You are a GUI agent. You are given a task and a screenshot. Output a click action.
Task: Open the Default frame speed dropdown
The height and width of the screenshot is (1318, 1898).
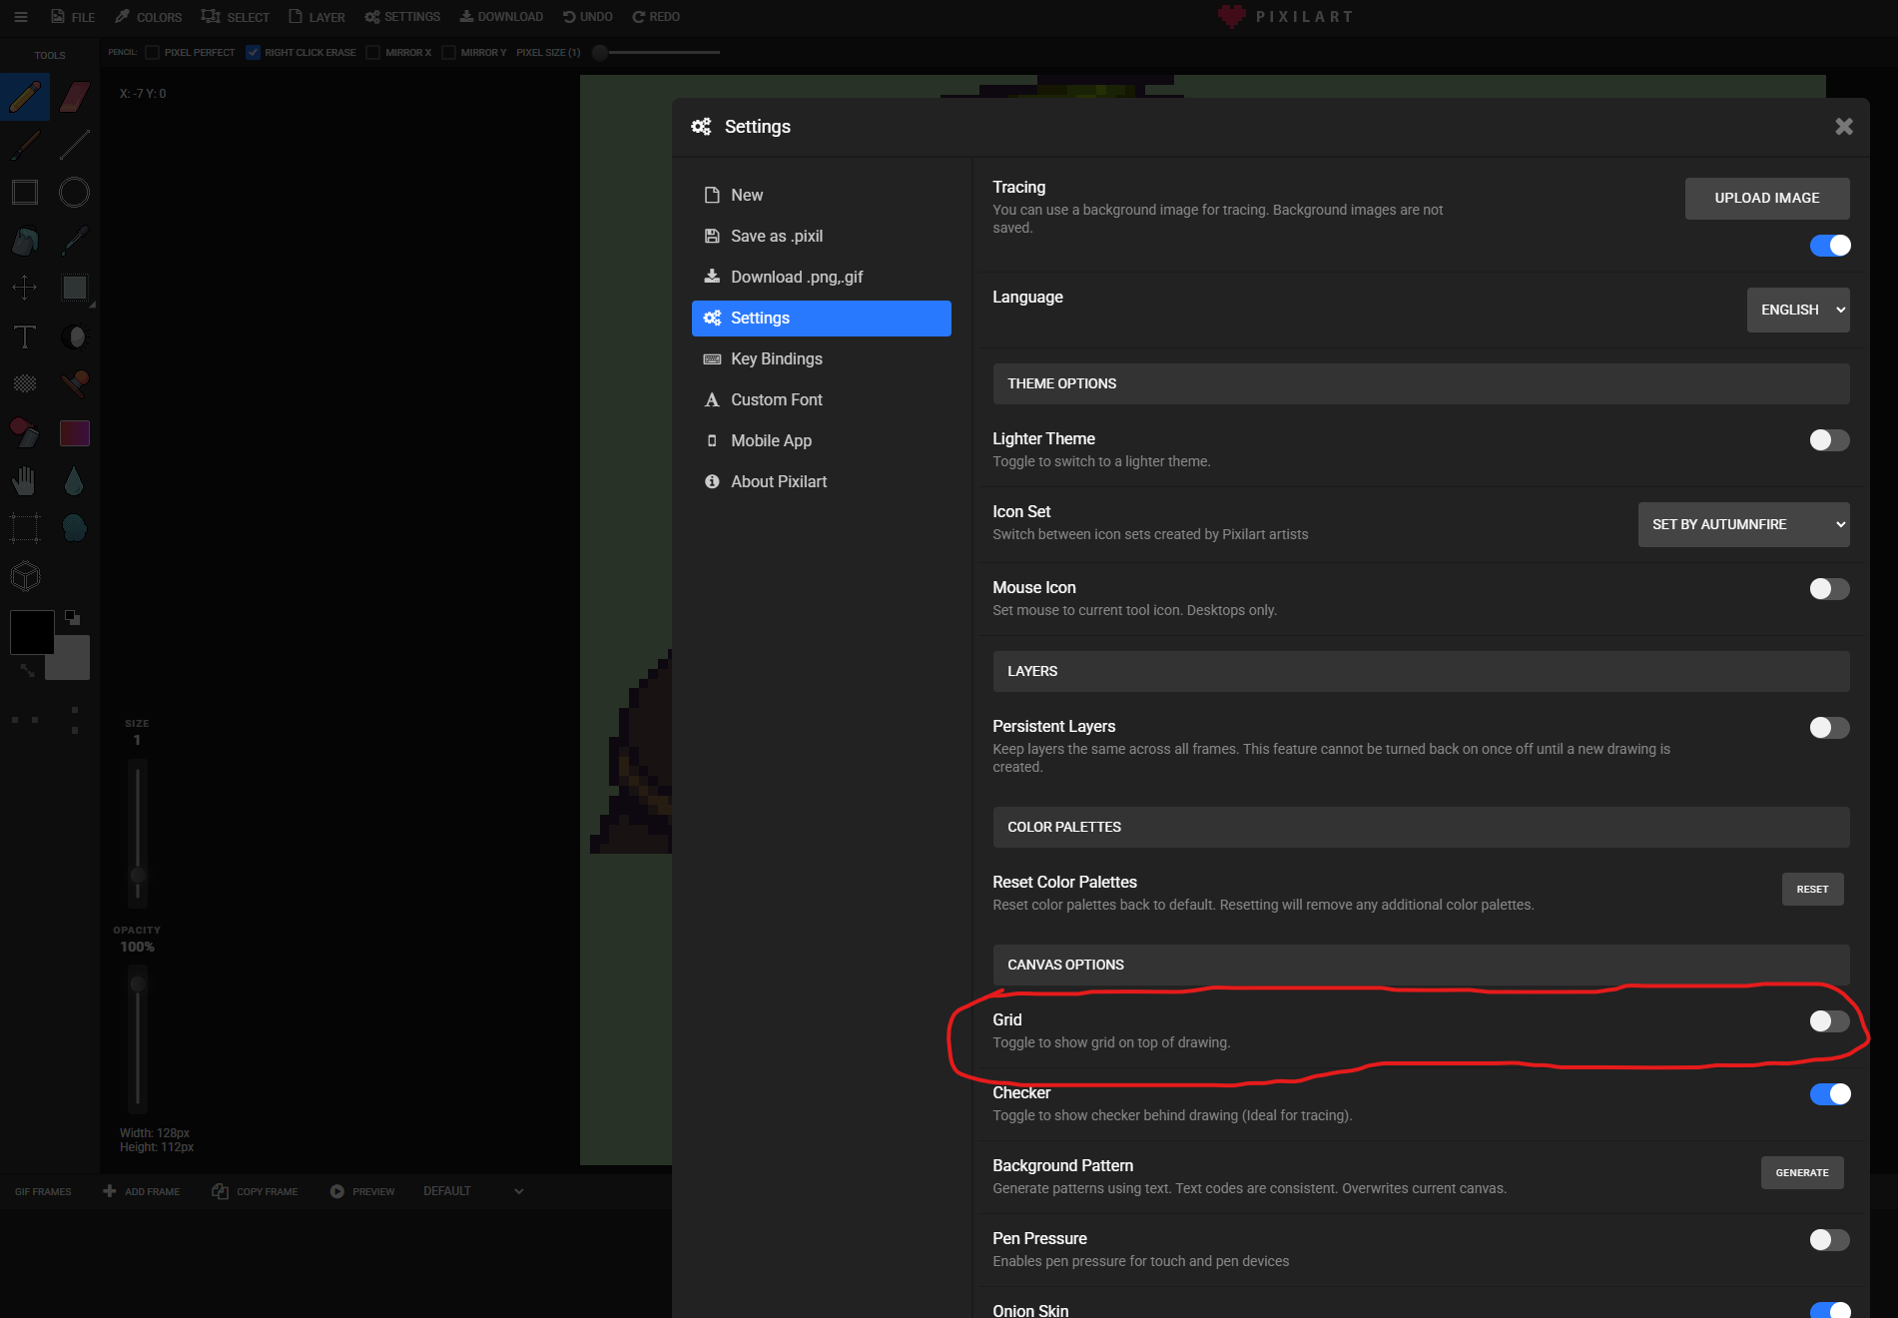pos(472,1191)
